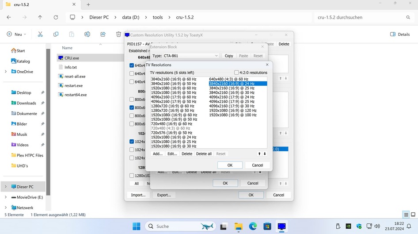Select restart.exe file

74,86
